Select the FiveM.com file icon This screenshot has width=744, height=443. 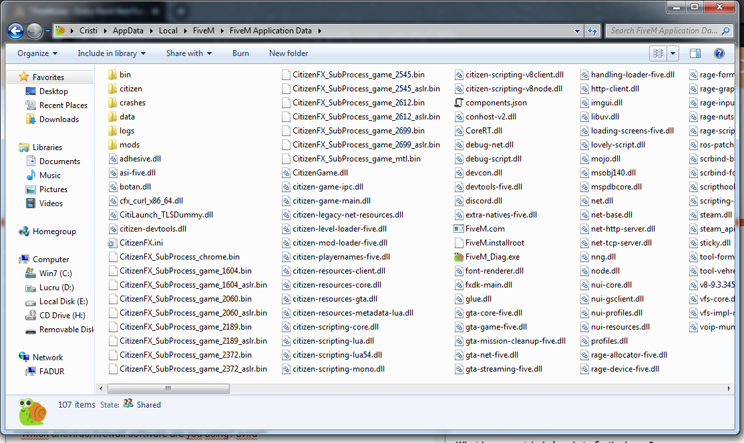click(458, 229)
